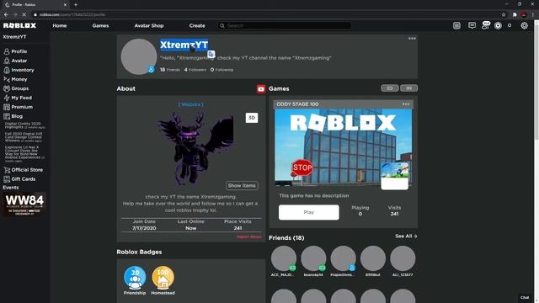Open Groups in the sidebar
Image resolution: width=539 pixels, height=303 pixels.
pyautogui.click(x=16, y=88)
